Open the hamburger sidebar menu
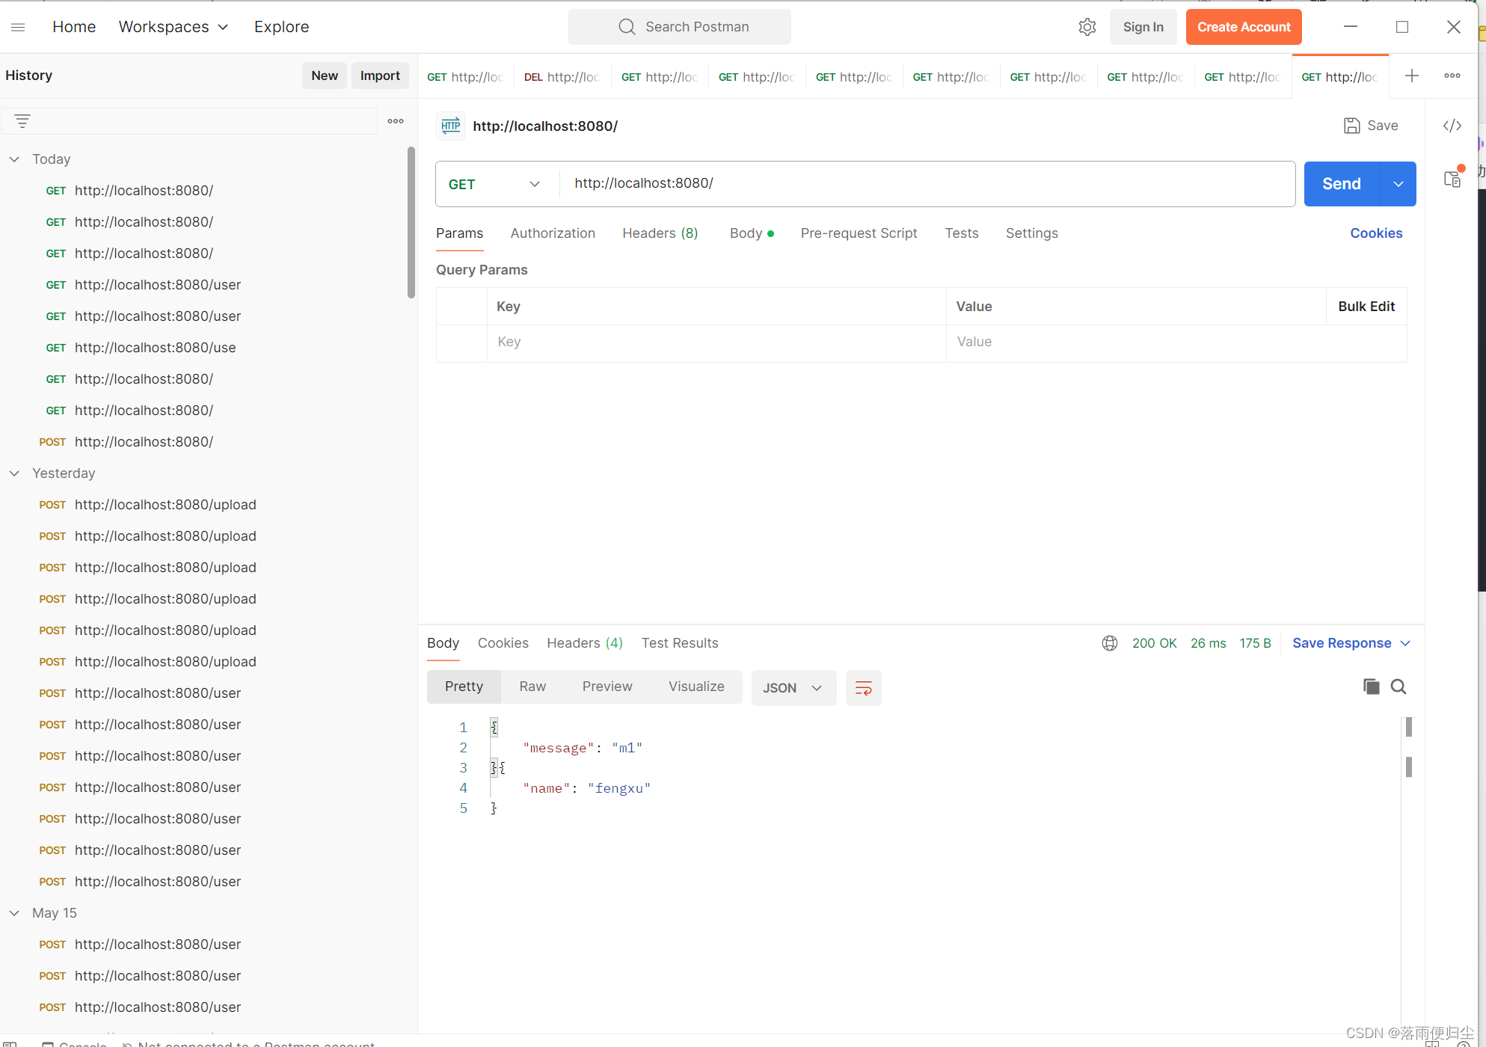Screen dimensions: 1486x1047 19,27
